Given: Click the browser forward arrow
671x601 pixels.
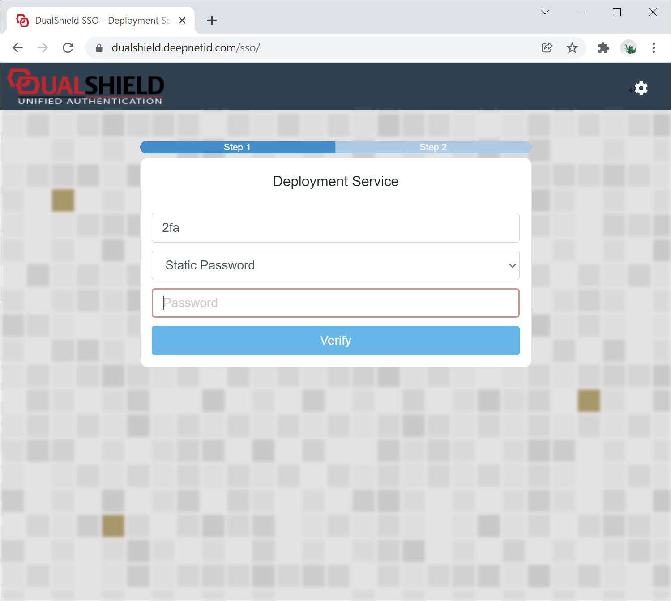Looking at the screenshot, I should (x=43, y=48).
